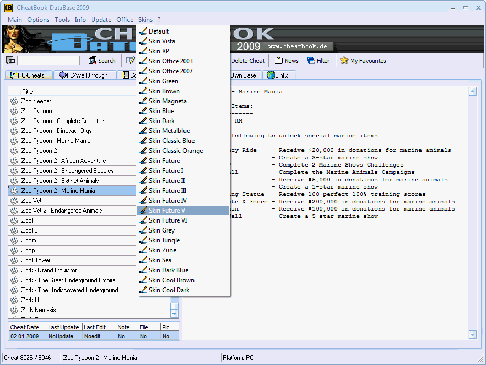Click the icon left of search field

pyautogui.click(x=10, y=61)
